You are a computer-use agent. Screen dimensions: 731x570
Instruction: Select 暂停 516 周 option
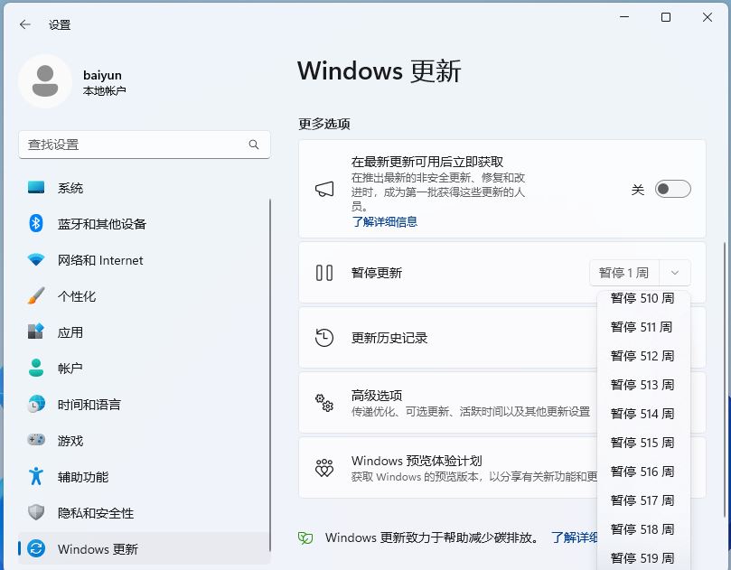point(642,472)
